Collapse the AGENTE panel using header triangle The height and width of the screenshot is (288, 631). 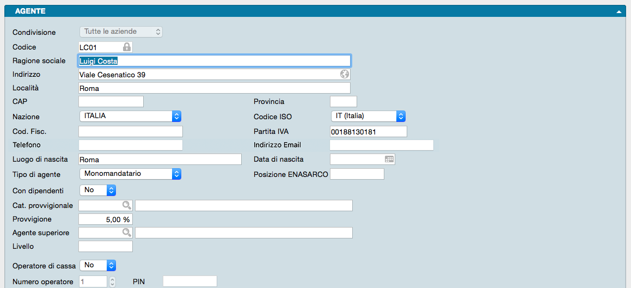coord(618,11)
